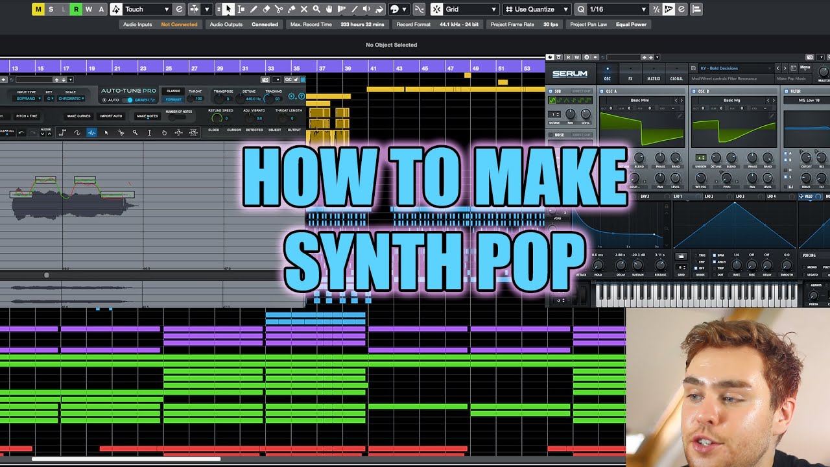Select the Mute X tool

tap(303, 9)
